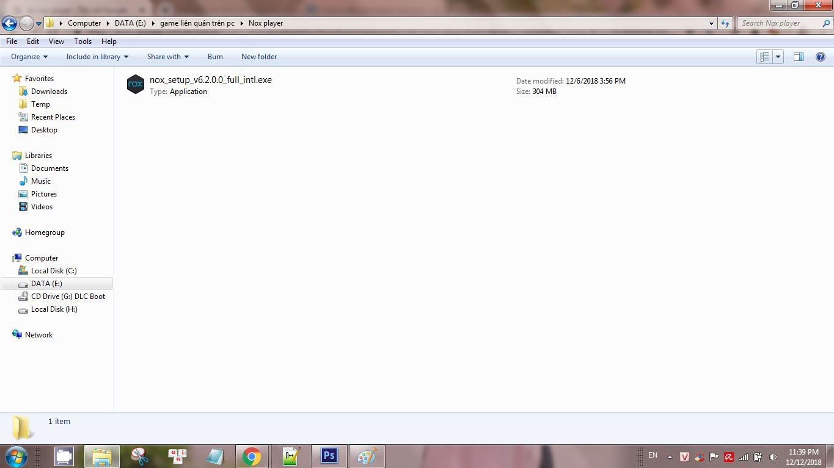This screenshot has height=468, width=834.
Task: Open the recent pages history dropdown
Action: [38, 24]
